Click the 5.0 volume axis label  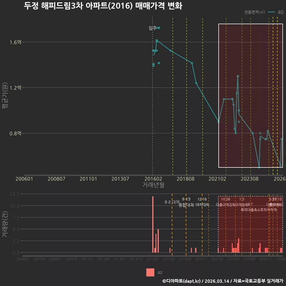[16, 229]
